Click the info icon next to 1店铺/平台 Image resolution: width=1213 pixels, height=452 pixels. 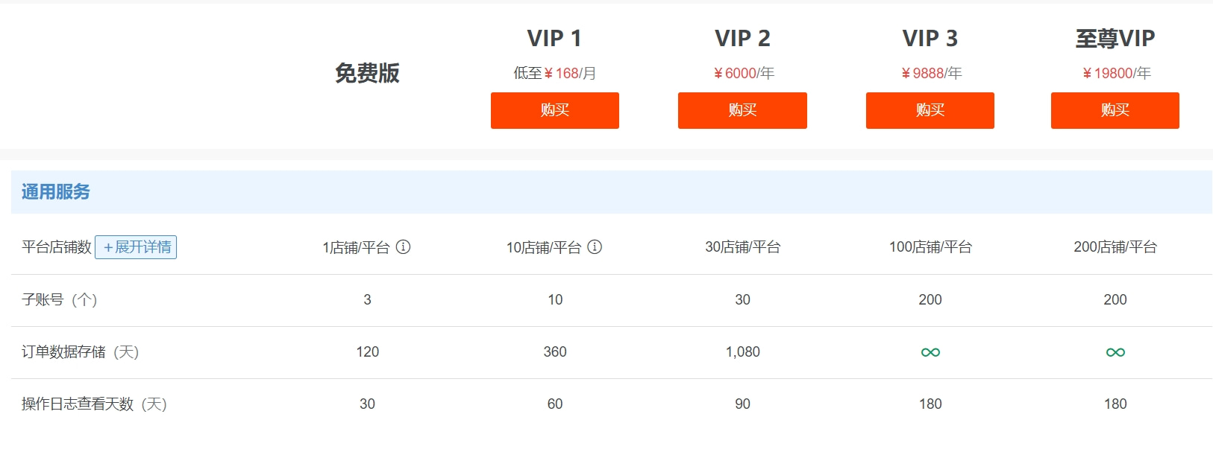tap(402, 247)
